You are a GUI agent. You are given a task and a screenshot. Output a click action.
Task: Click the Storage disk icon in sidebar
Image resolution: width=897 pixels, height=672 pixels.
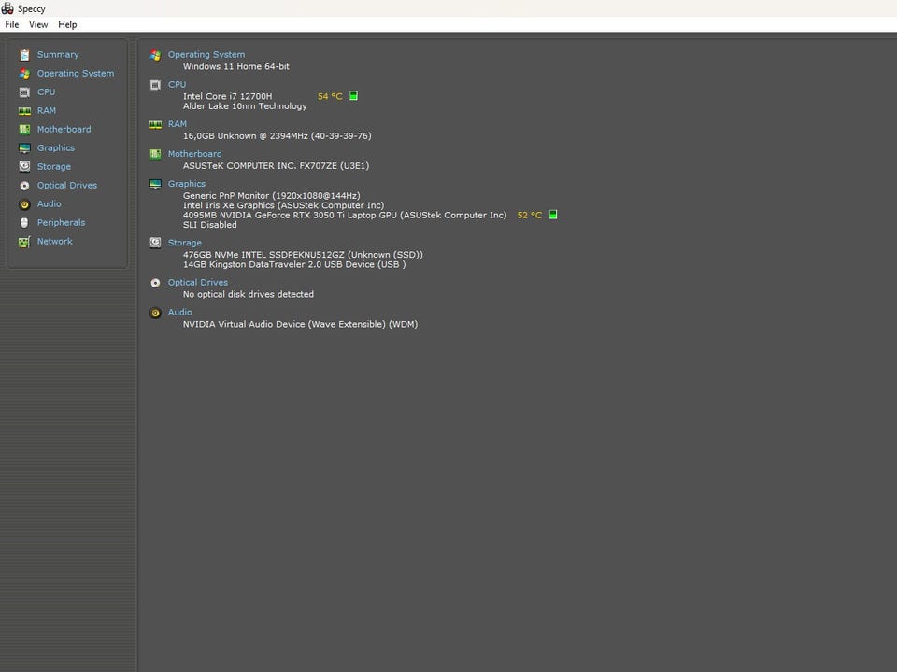24,167
